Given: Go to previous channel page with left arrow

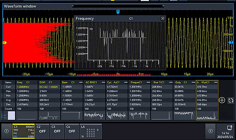Looking at the screenshot, I should [7, 131].
